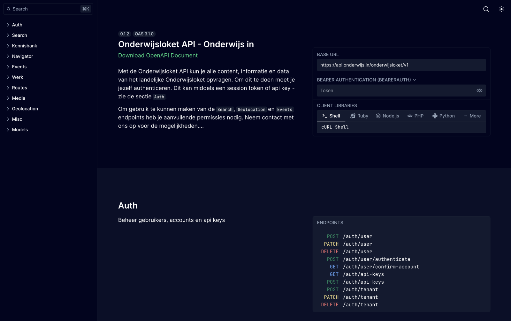Expand the Media chevron
Viewport: 511px width, 321px height.
click(8, 98)
